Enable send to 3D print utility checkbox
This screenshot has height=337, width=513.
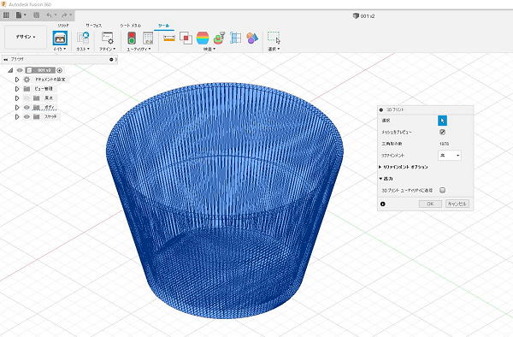[x=442, y=190]
